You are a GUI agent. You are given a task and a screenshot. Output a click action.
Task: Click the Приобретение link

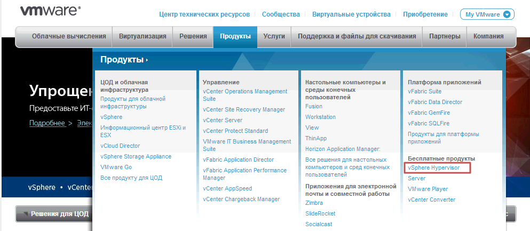[x=425, y=14]
